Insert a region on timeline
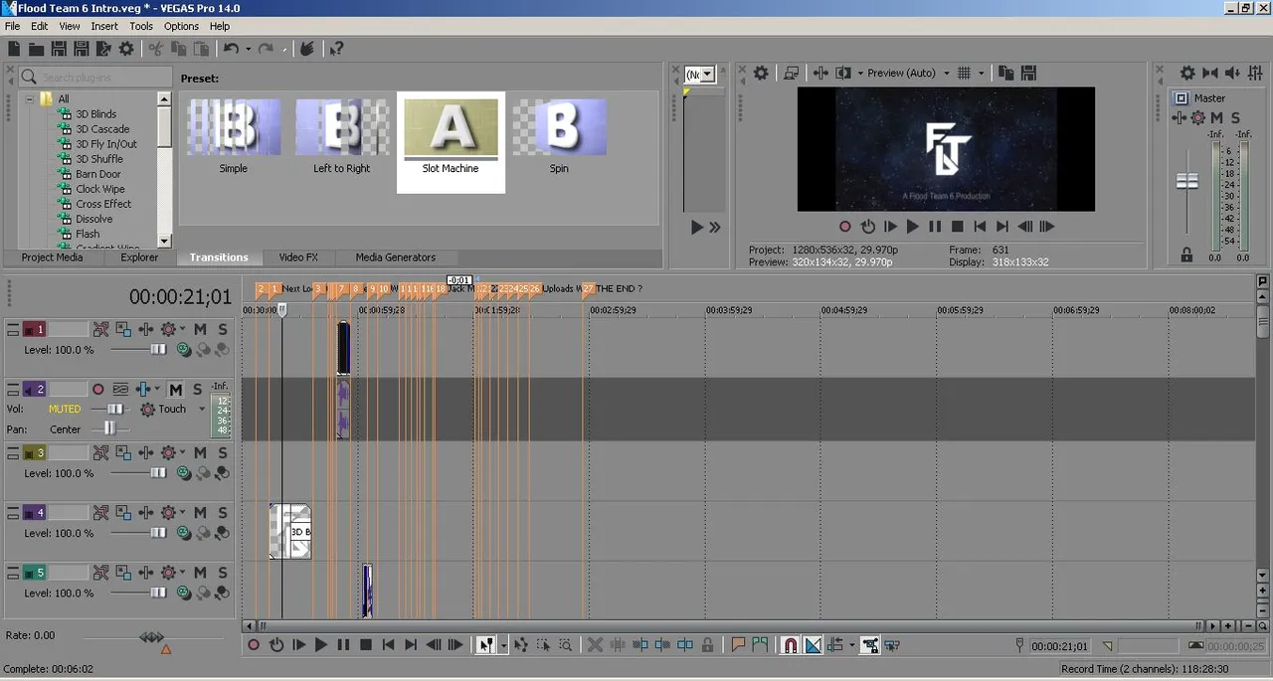 tap(760, 645)
